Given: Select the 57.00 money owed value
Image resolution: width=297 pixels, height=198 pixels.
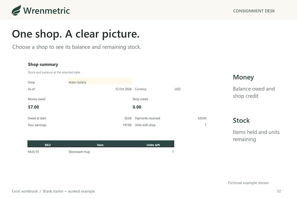Looking at the screenshot, I should (34, 107).
